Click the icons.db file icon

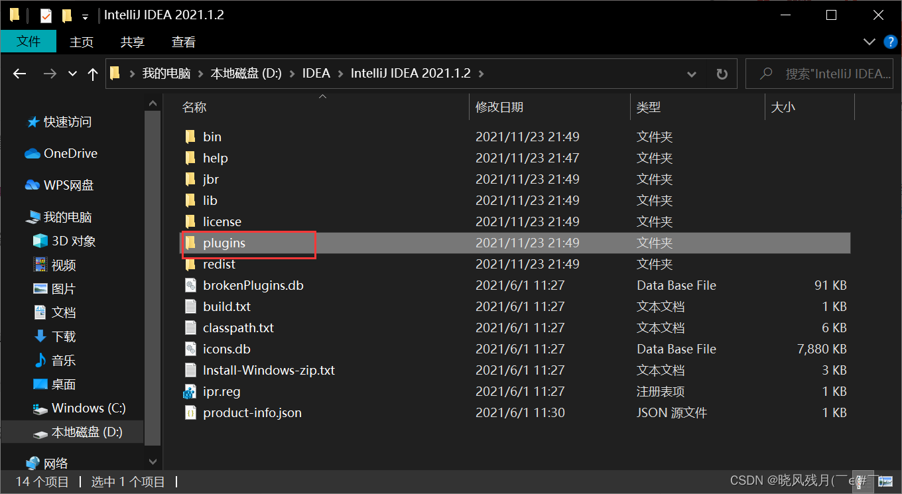coord(190,349)
